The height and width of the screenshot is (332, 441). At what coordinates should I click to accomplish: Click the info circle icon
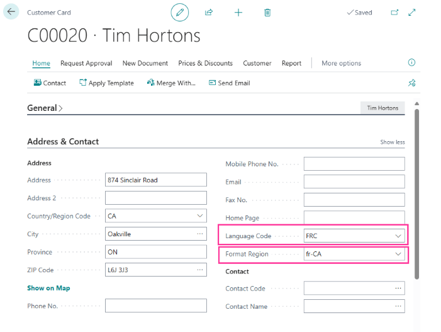click(411, 63)
